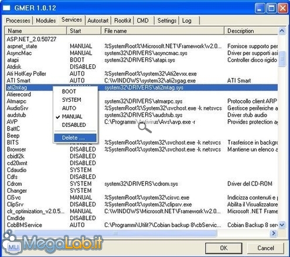Click the Cancel button
This screenshot has height=257, width=290.
coord(265,248)
